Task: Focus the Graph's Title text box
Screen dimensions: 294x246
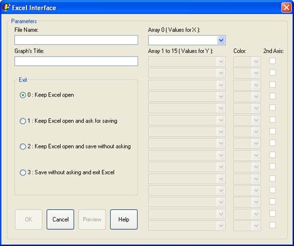Action: click(x=76, y=61)
